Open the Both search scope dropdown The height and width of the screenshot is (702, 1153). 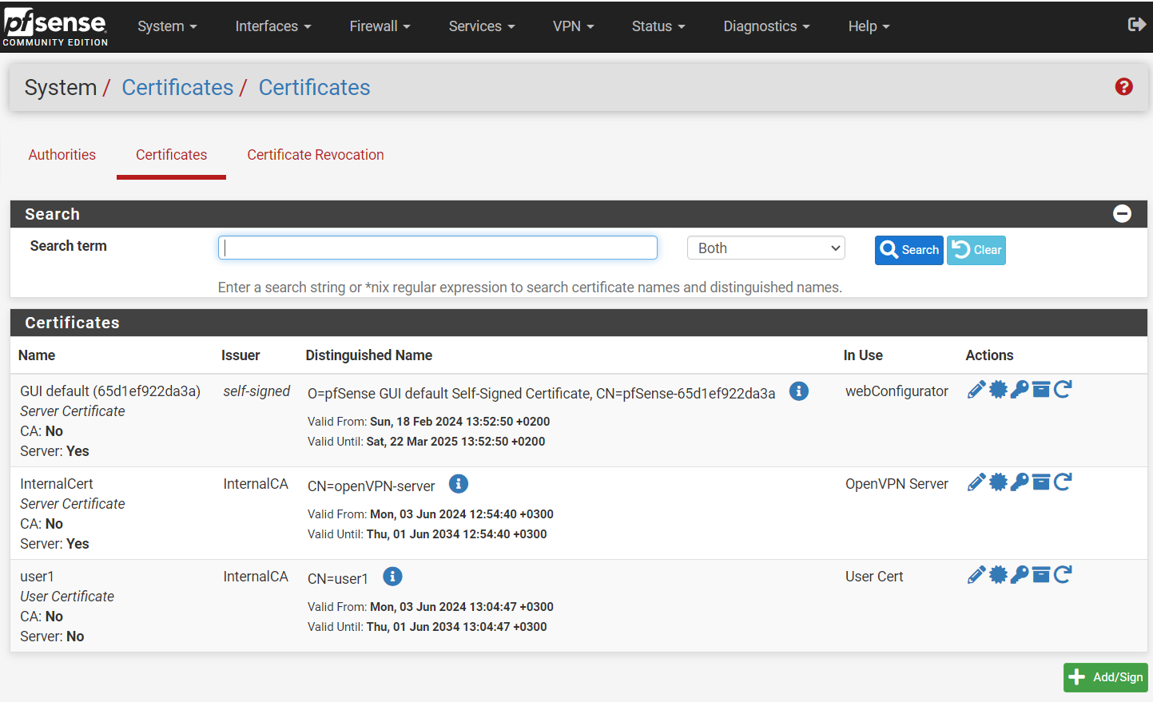766,248
